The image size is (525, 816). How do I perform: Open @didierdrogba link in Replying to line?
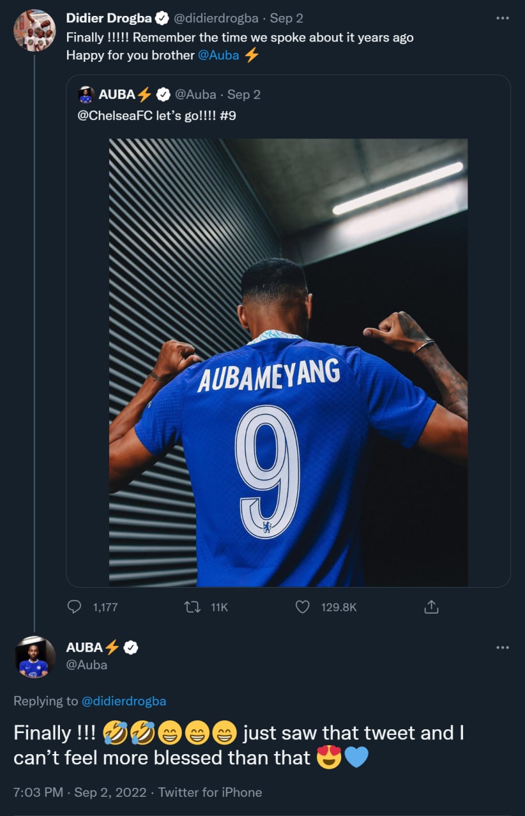click(124, 701)
